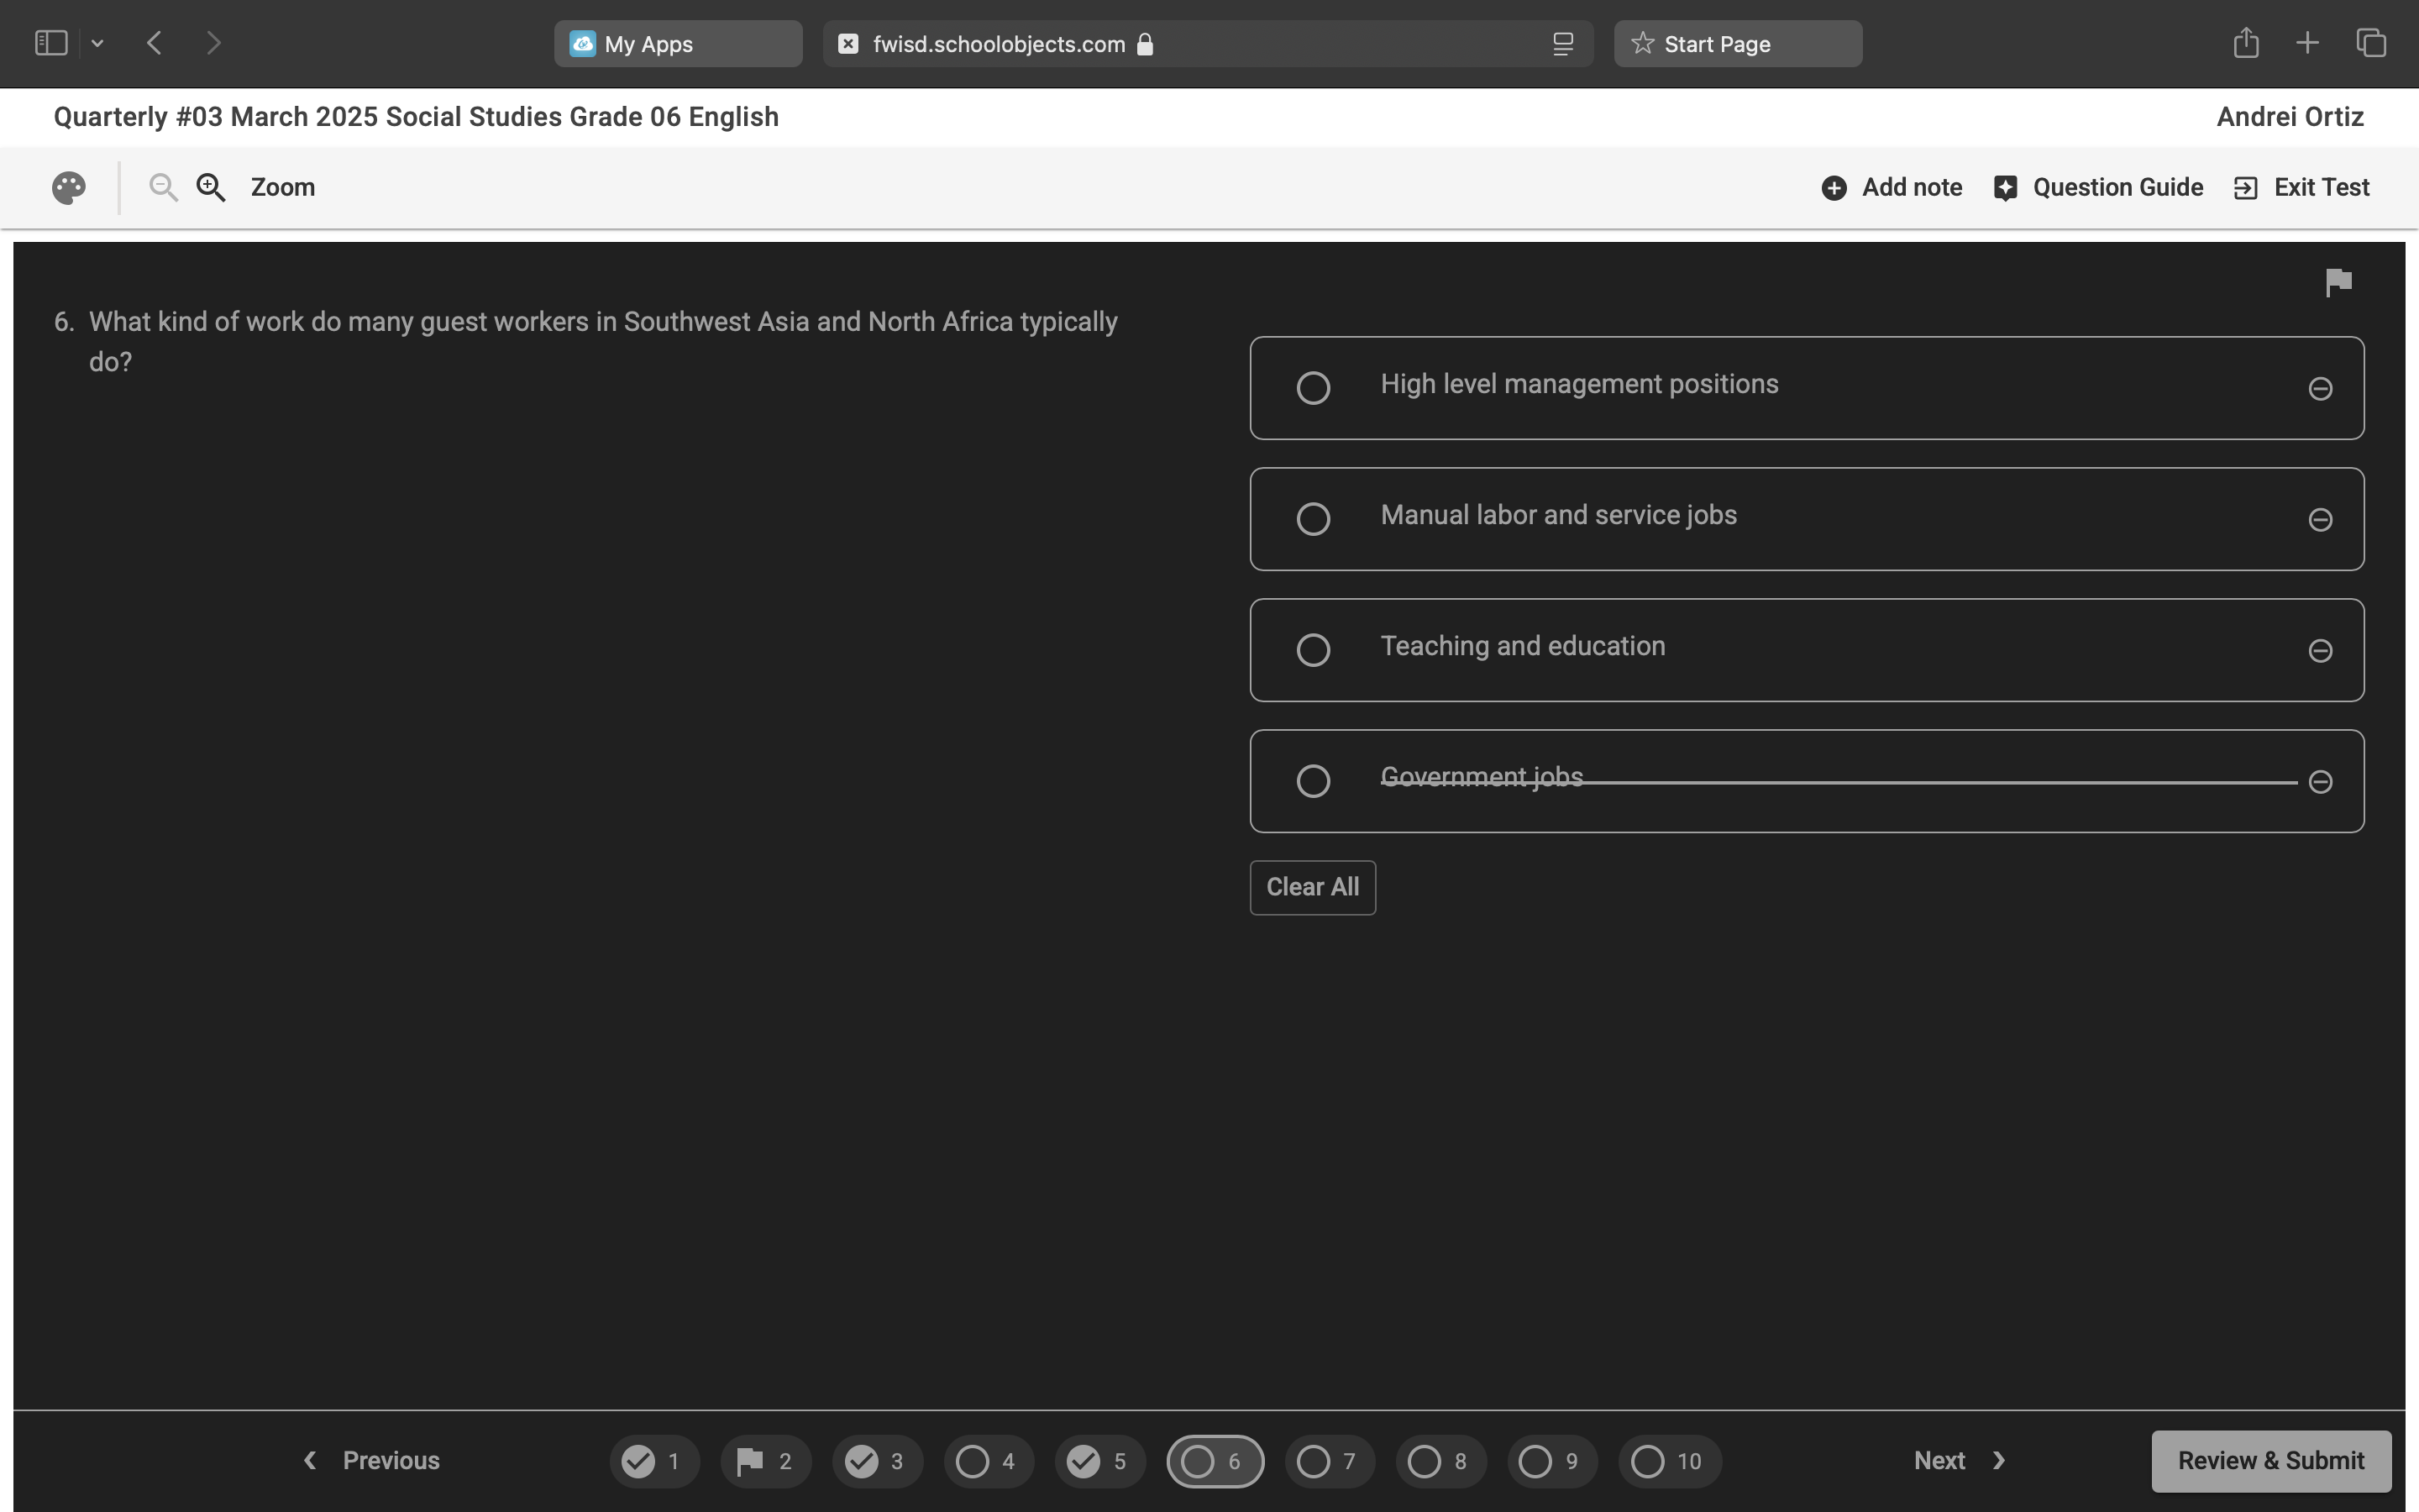Click the zoom out magnifier icon
Image resolution: width=2419 pixels, height=1512 pixels.
(163, 188)
